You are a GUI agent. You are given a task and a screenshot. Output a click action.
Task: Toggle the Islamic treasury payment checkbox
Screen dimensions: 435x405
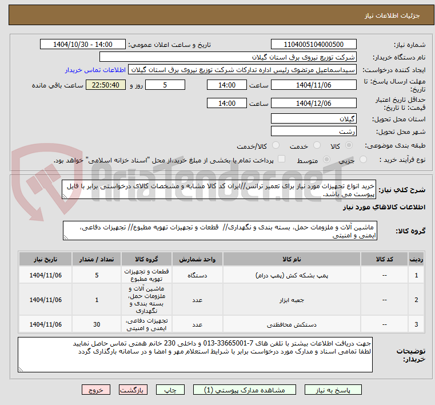pyautogui.click(x=280, y=160)
